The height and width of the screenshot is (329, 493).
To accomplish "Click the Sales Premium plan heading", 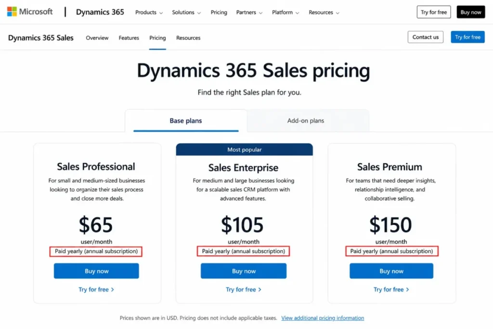I will point(389,167).
